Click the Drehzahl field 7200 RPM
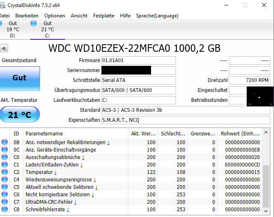274x217 pixels. coord(250,80)
